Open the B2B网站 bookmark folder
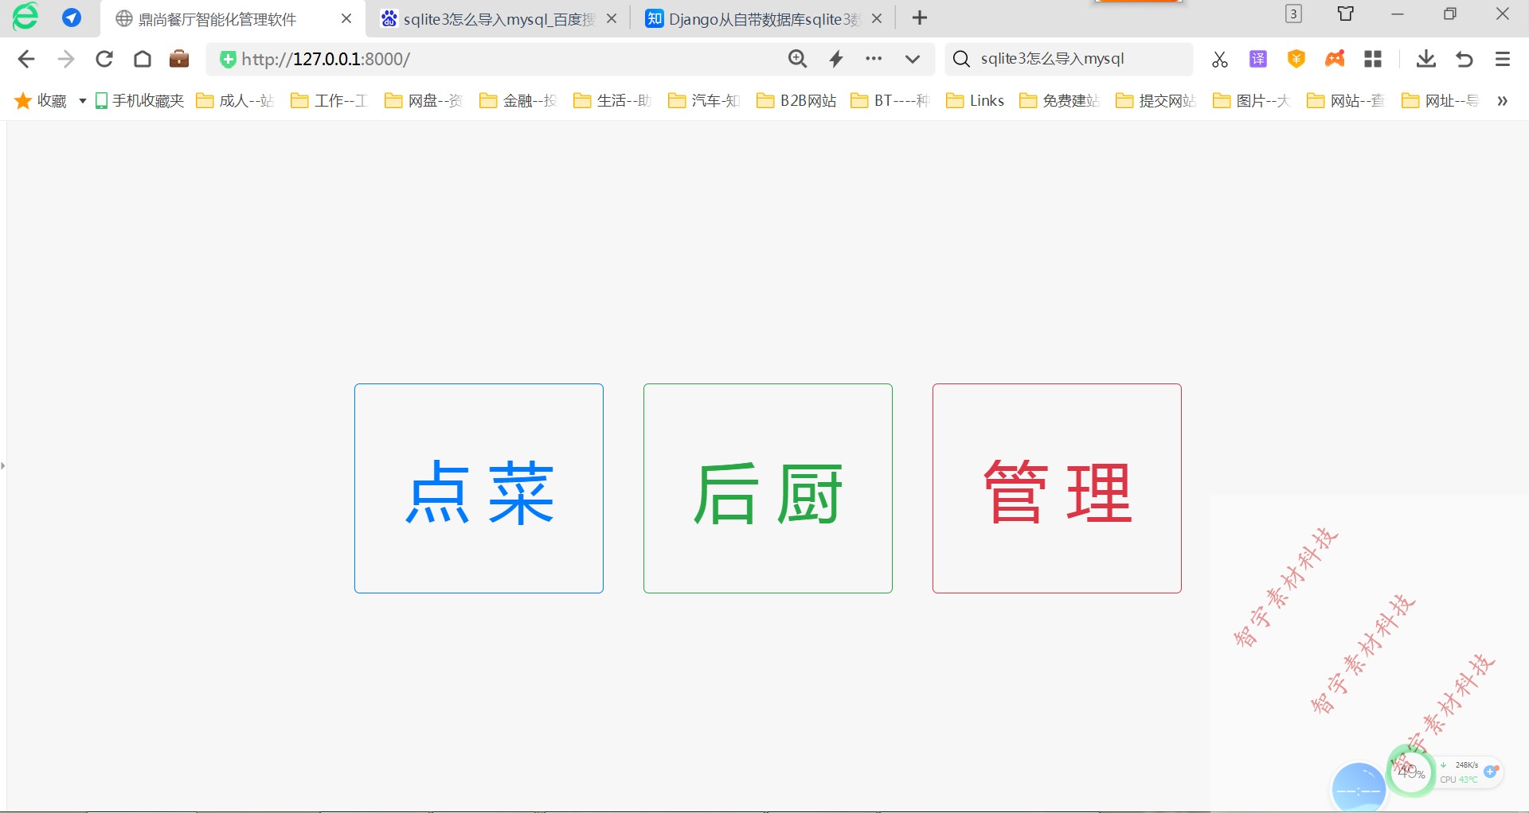This screenshot has width=1529, height=813. (x=796, y=100)
